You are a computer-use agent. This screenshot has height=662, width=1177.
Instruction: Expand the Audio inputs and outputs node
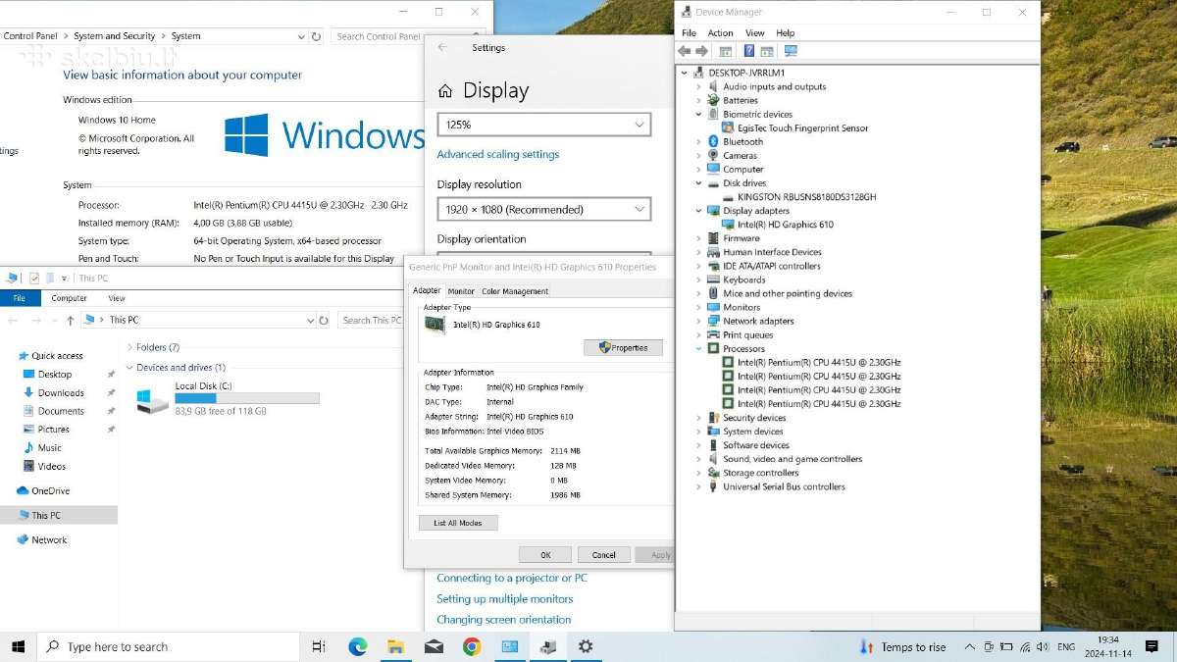tap(699, 86)
